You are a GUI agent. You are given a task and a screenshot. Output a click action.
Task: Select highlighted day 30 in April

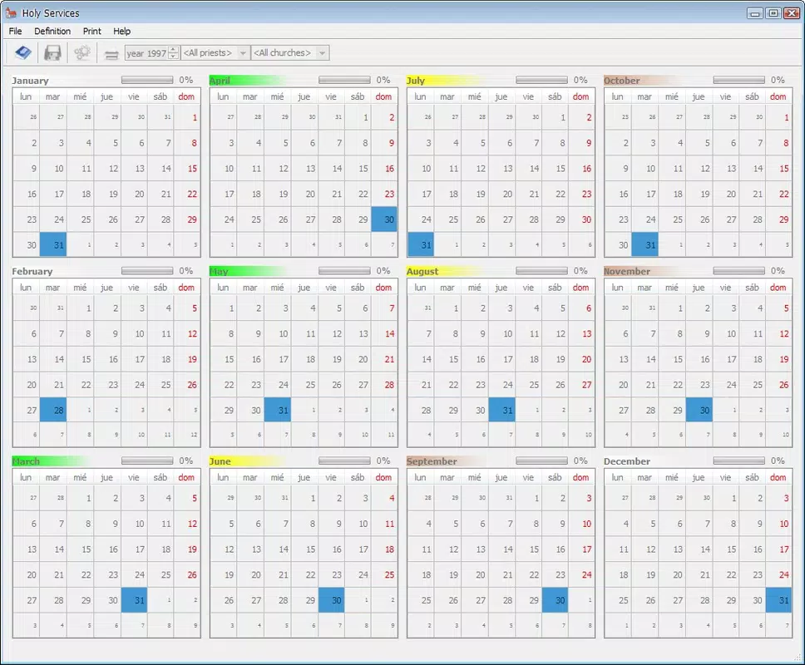click(x=384, y=219)
